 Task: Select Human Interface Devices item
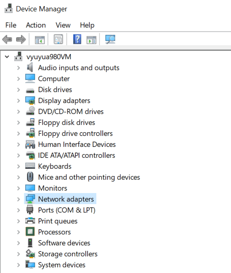point(77,144)
